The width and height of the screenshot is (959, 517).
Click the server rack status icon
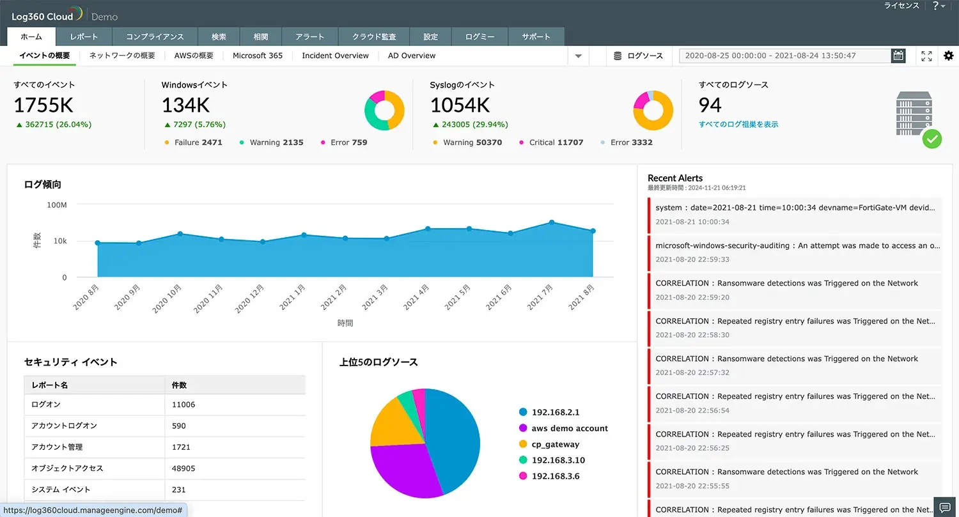coord(919,119)
